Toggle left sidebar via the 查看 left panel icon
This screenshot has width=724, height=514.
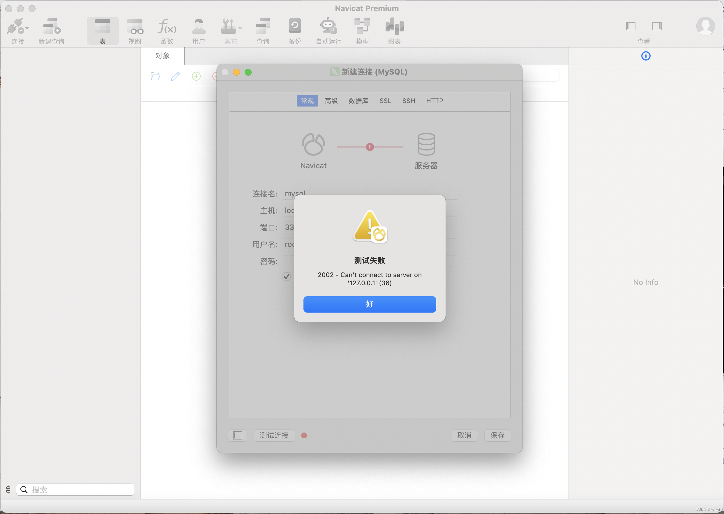[631, 26]
